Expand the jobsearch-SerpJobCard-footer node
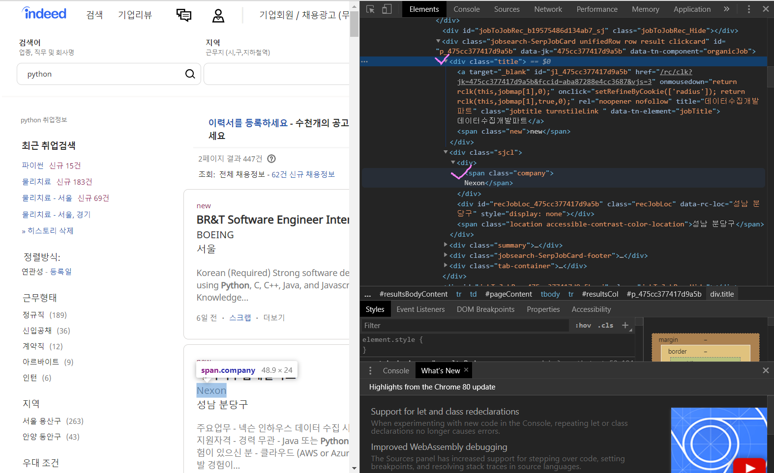The height and width of the screenshot is (473, 774). (446, 255)
